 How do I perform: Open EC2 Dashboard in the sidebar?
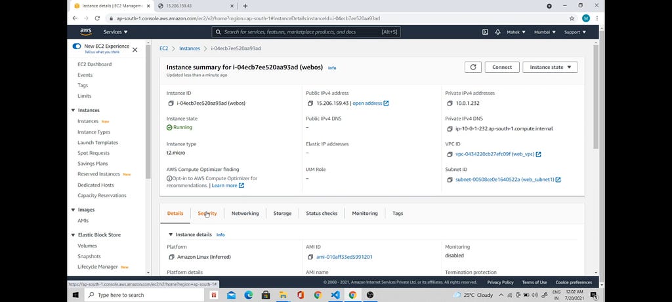click(94, 64)
